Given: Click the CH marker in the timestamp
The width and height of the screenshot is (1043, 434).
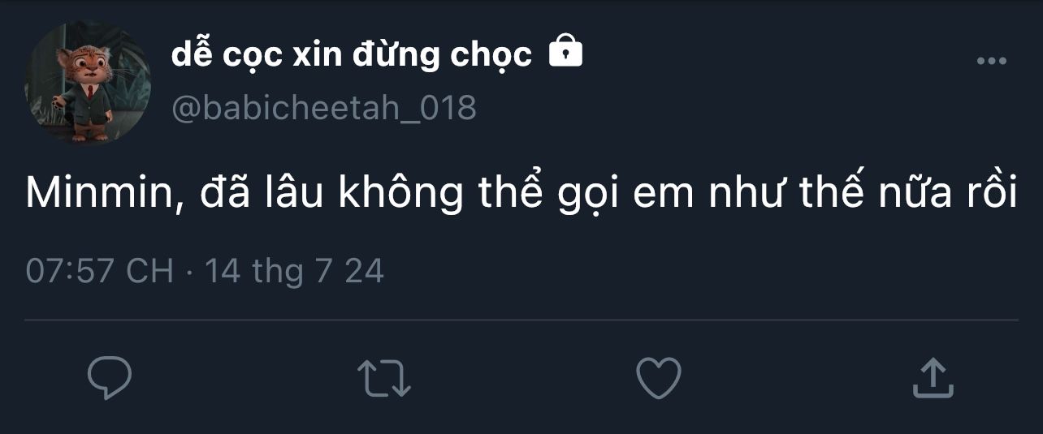Looking at the screenshot, I should (149, 271).
